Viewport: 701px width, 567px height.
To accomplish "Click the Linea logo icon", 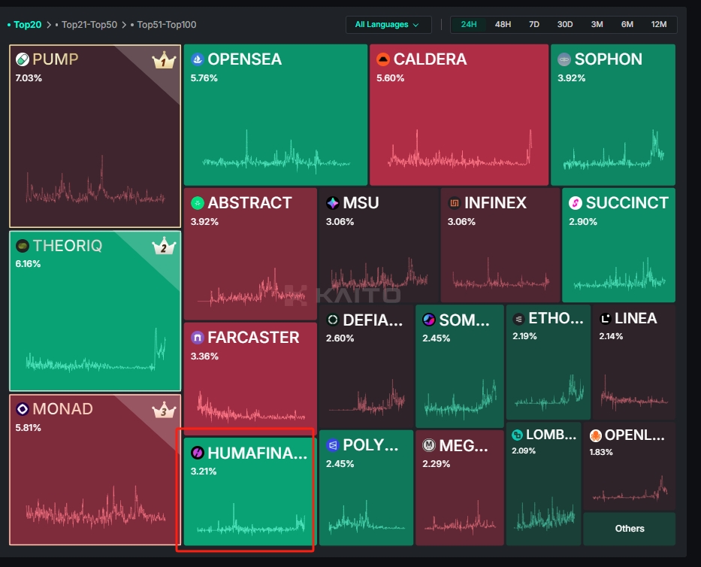I will pos(606,319).
